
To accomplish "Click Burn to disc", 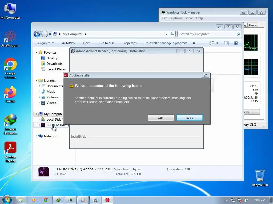I will [106, 43].
